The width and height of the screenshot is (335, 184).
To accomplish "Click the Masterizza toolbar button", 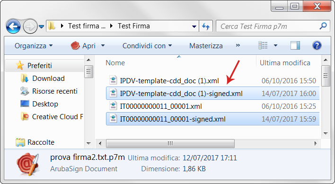I will (x=206, y=46).
